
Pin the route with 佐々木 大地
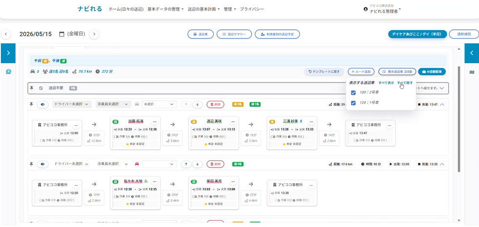tap(31, 164)
